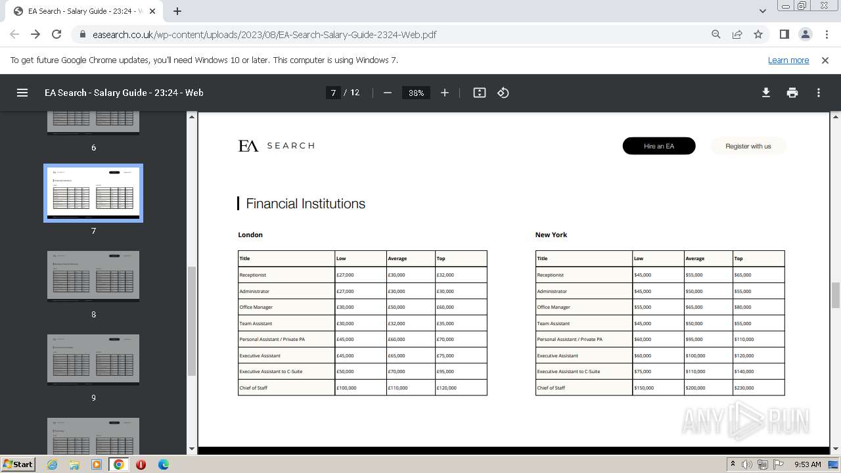Print the PDF document
841x473 pixels.
792,93
